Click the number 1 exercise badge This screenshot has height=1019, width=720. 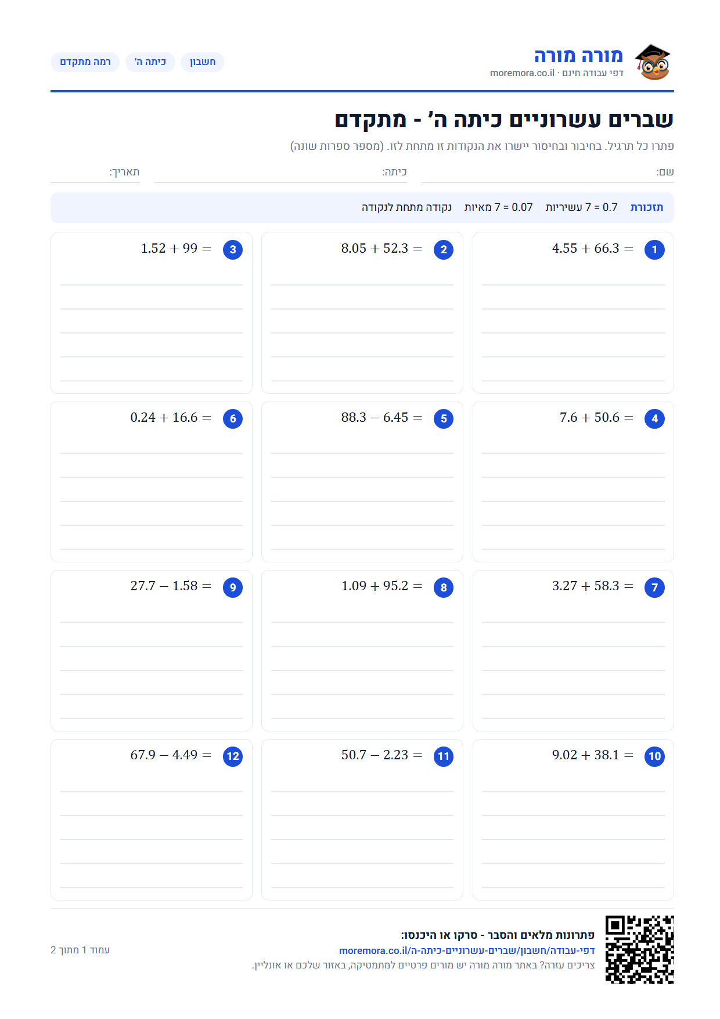[x=654, y=250]
